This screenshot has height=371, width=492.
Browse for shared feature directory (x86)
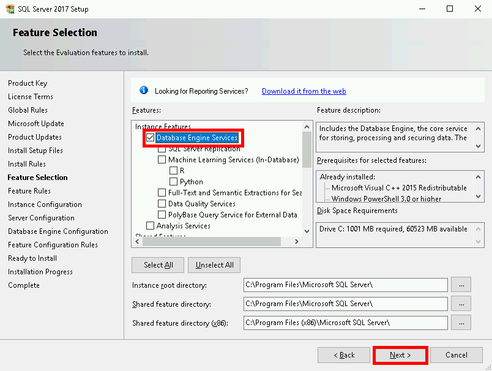(x=461, y=322)
